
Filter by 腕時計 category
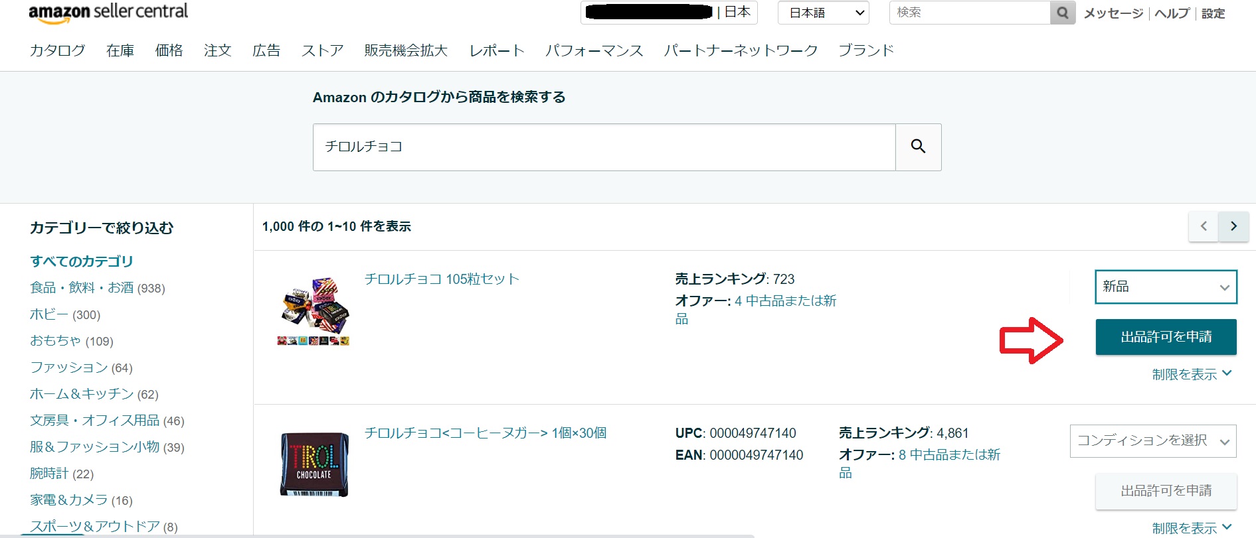tap(62, 474)
